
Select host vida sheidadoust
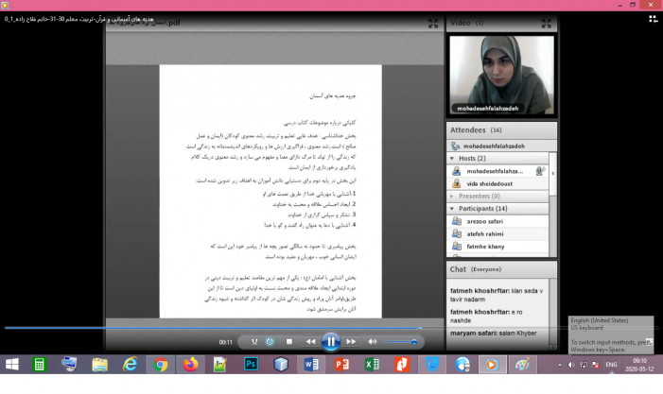click(497, 183)
